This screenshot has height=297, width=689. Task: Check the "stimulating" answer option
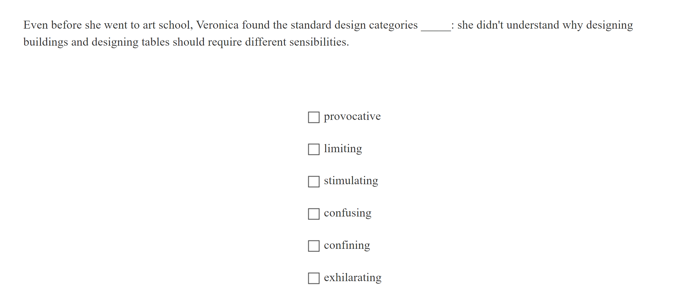tap(314, 181)
